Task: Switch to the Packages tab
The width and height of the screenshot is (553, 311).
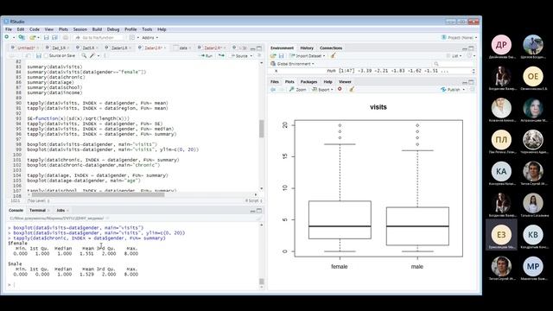Action: tap(308, 82)
